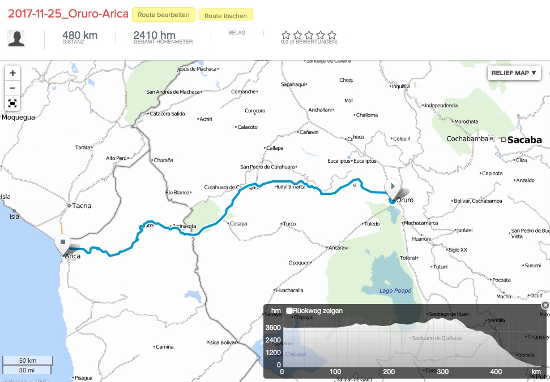Click the route end marker at Arica
Image resolution: width=550 pixels, height=382 pixels.
tap(62, 243)
